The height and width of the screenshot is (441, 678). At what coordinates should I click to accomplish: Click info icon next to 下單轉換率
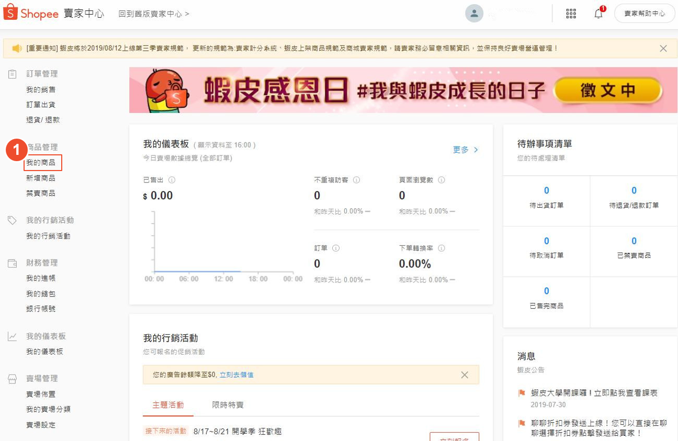pos(441,248)
